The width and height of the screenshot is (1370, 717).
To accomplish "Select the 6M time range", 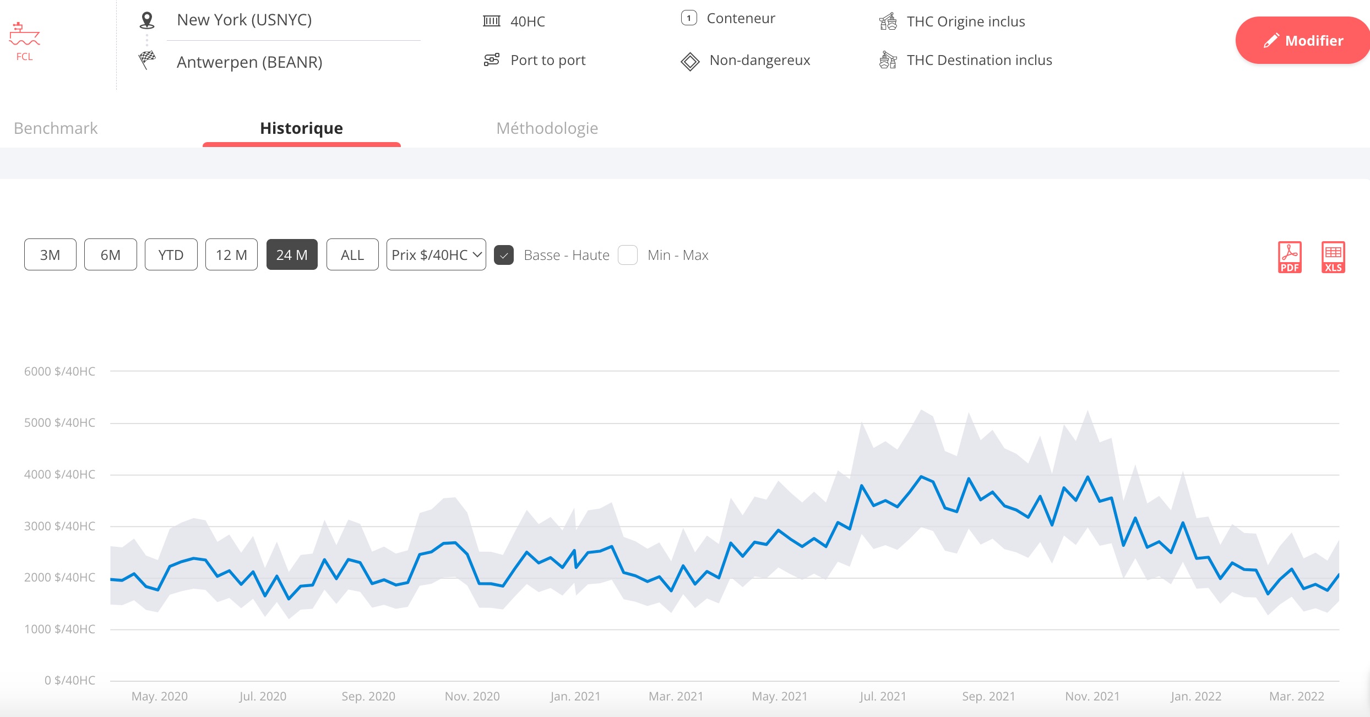I will pos(111,254).
